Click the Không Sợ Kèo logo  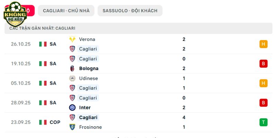[15, 14]
